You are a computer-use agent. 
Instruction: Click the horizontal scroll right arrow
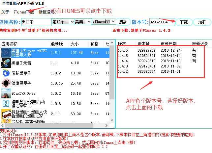(x=106, y=126)
